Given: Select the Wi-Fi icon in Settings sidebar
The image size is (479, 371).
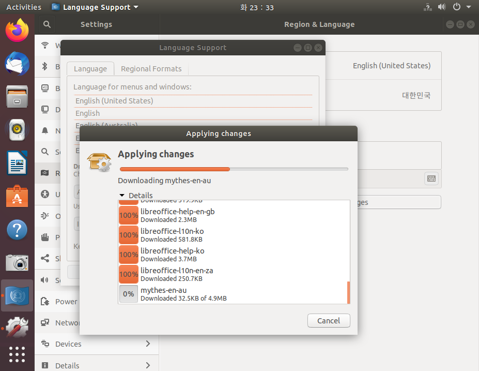Looking at the screenshot, I should click(45, 45).
